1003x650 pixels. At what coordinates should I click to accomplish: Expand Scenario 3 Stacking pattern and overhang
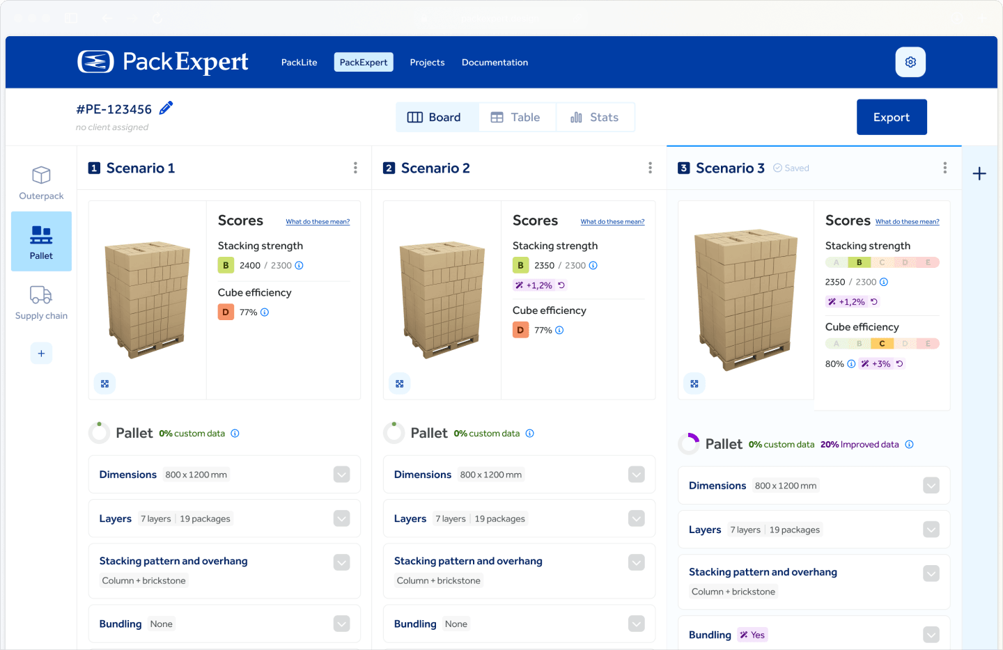[x=931, y=573]
